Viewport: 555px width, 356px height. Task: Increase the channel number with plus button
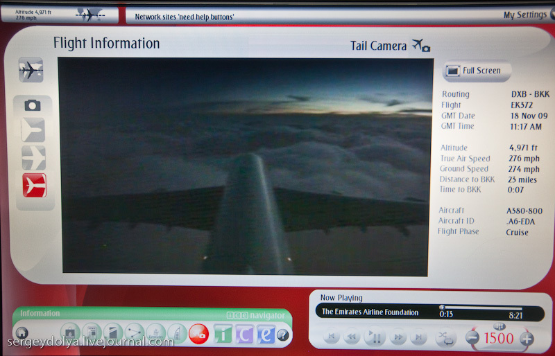coord(526,338)
